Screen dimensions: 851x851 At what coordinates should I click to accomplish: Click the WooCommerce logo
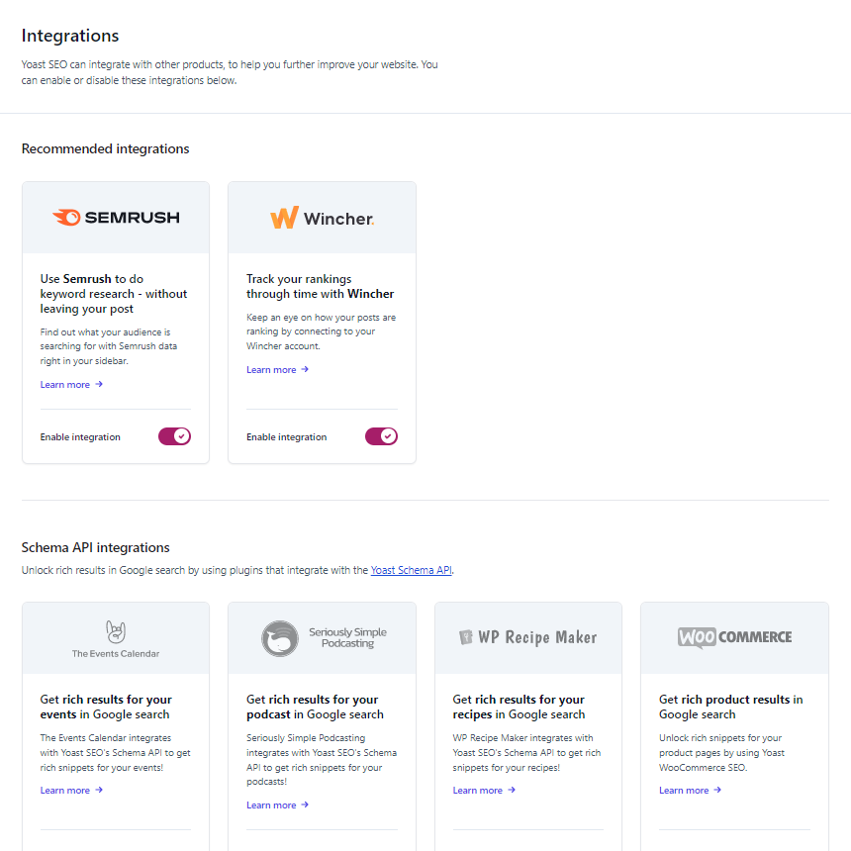click(734, 637)
